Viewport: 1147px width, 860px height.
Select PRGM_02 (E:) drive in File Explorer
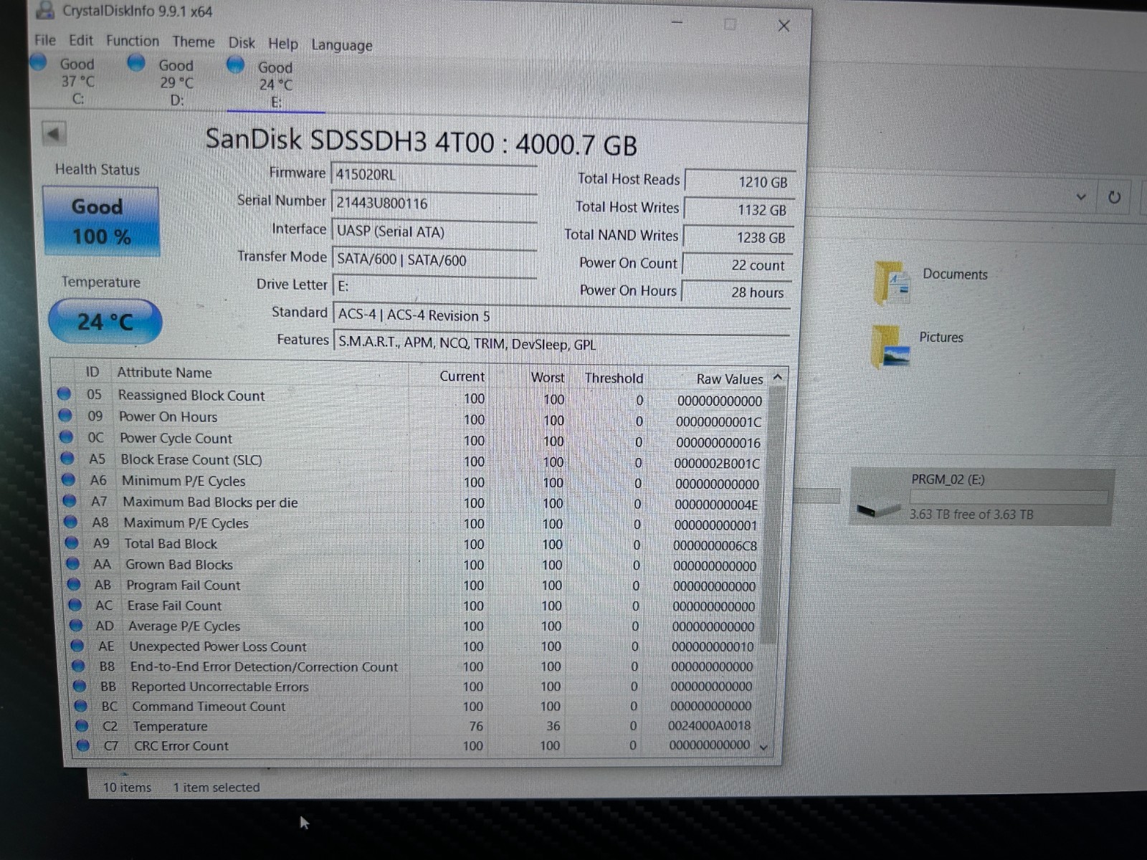pos(981,497)
